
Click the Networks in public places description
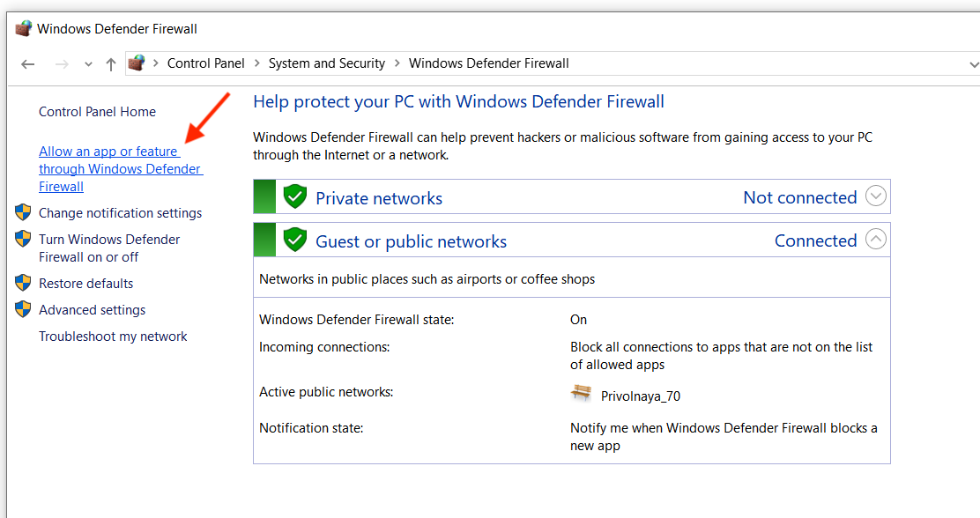click(427, 279)
